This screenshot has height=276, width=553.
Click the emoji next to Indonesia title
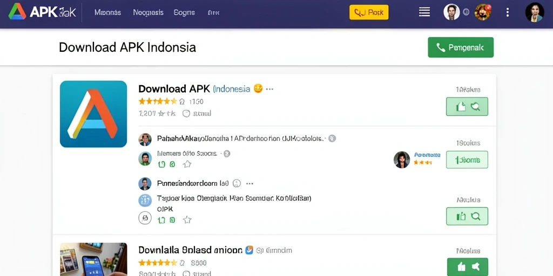tap(258, 88)
